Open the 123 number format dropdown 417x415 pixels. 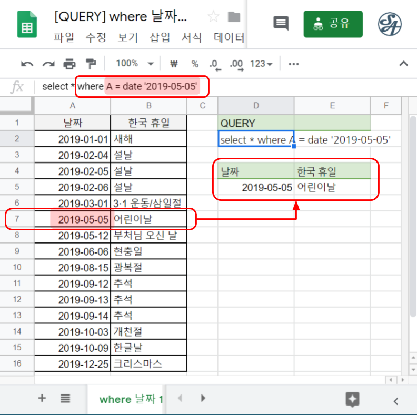[261, 64]
